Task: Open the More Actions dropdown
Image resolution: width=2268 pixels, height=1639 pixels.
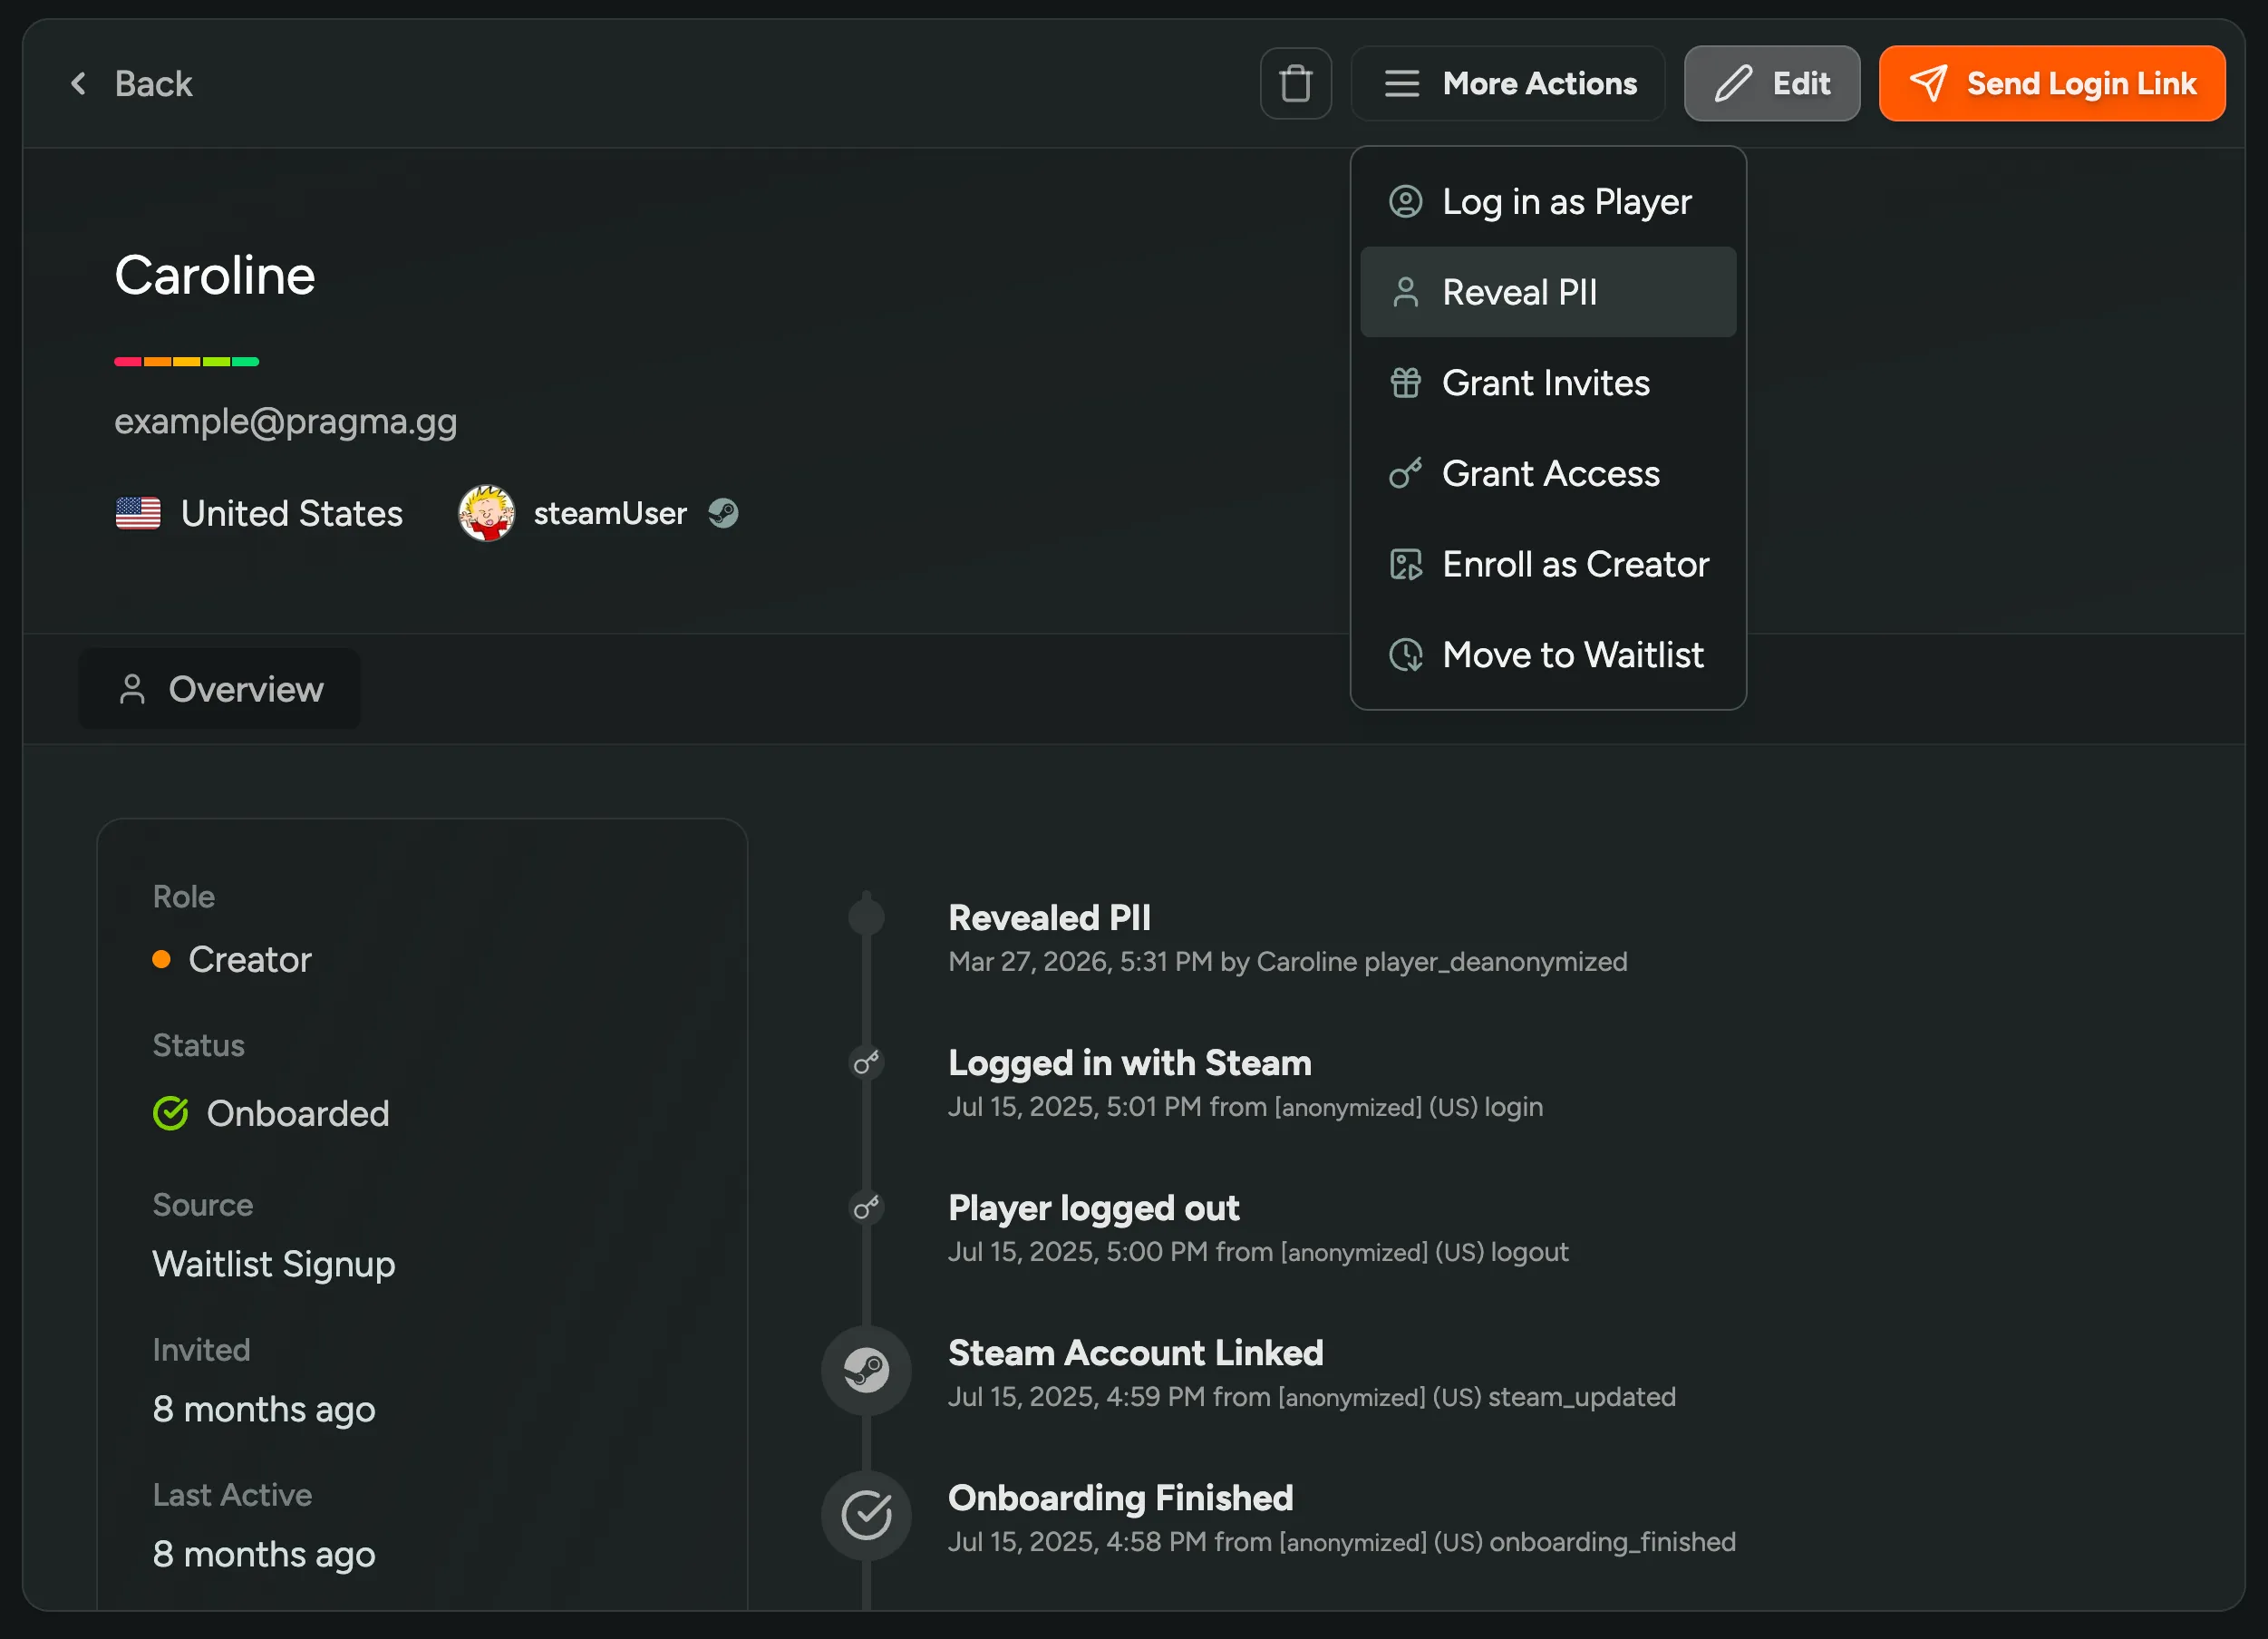Action: point(1508,84)
